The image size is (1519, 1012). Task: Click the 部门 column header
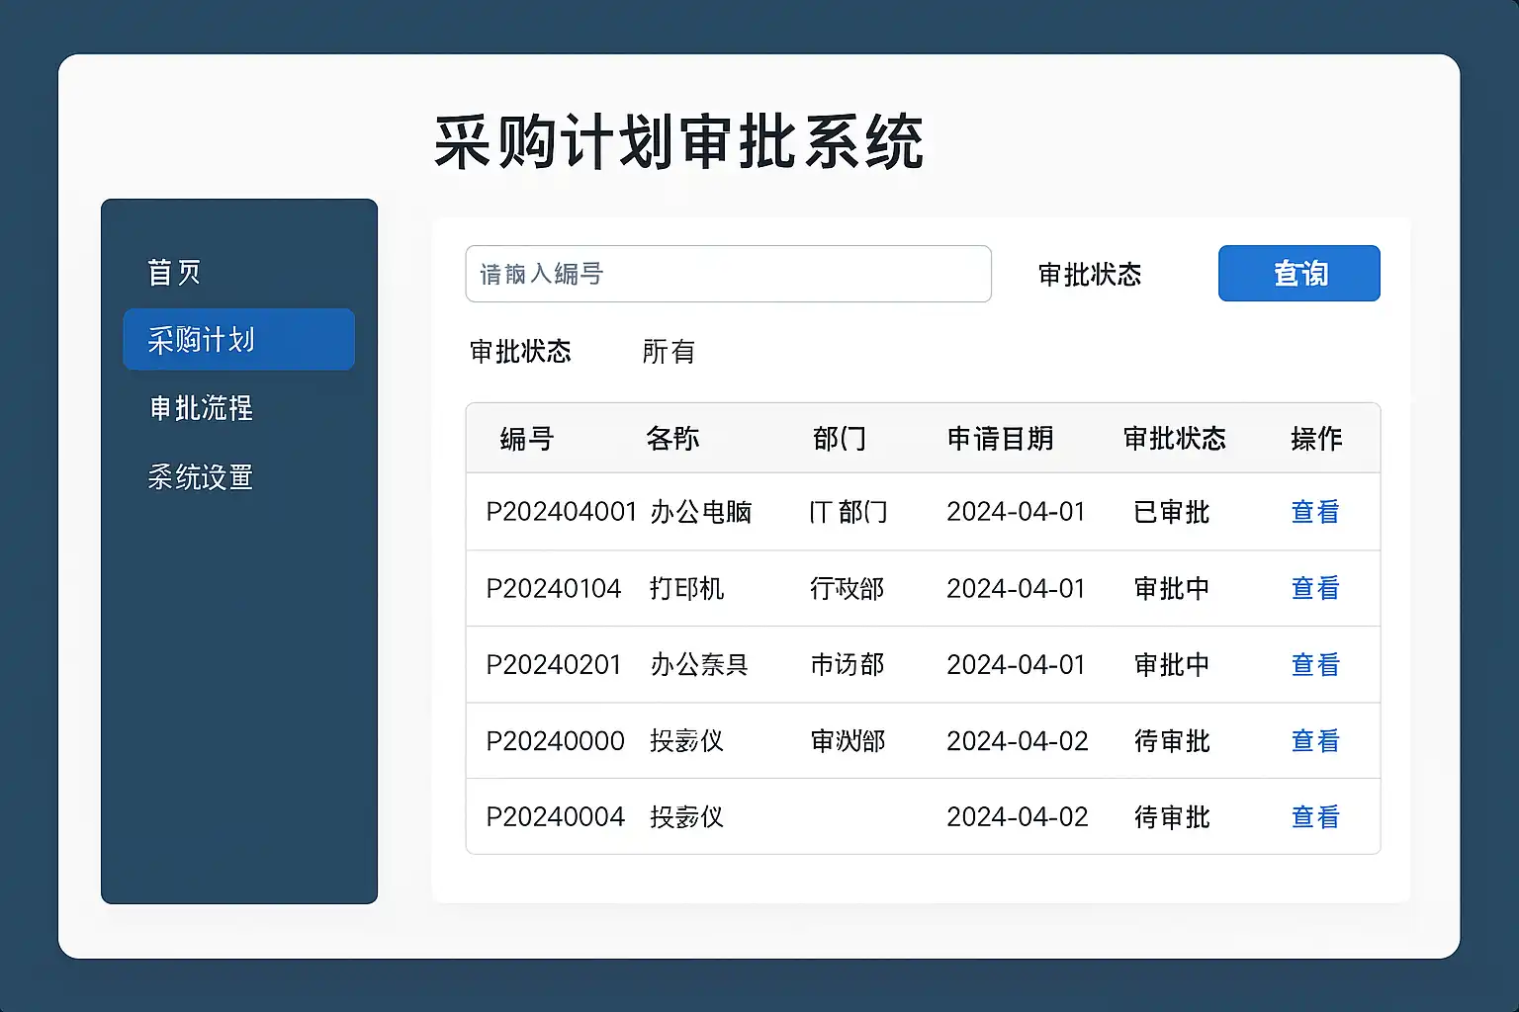click(x=840, y=438)
